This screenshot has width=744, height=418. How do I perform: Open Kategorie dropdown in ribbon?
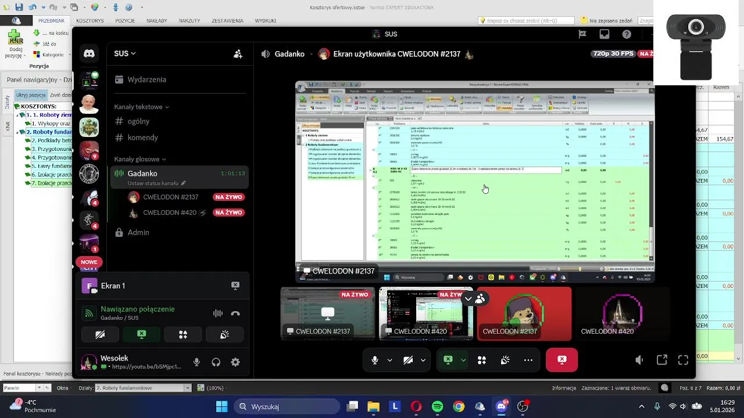pos(51,55)
